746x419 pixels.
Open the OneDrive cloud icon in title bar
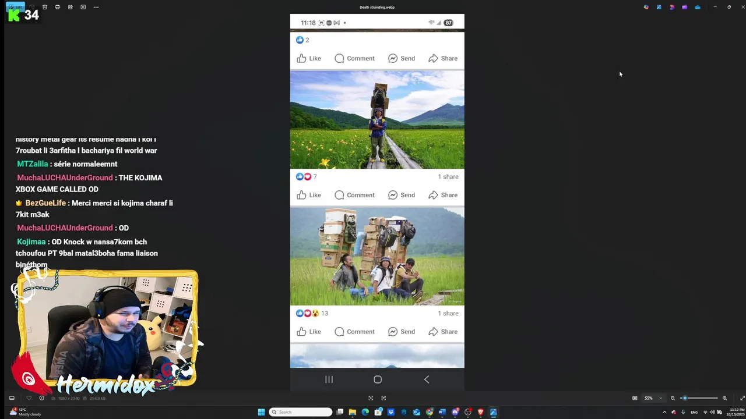point(697,7)
